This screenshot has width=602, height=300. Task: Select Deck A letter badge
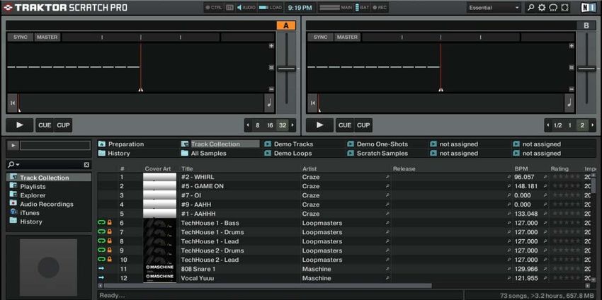pos(286,25)
